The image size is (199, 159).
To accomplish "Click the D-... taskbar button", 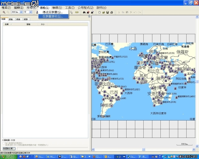I will pos(62,157).
